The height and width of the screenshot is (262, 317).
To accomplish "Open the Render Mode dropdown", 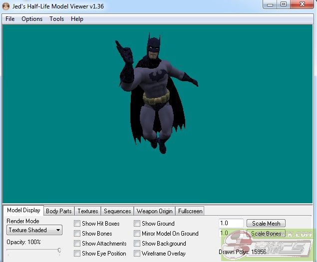I will (x=34, y=230).
